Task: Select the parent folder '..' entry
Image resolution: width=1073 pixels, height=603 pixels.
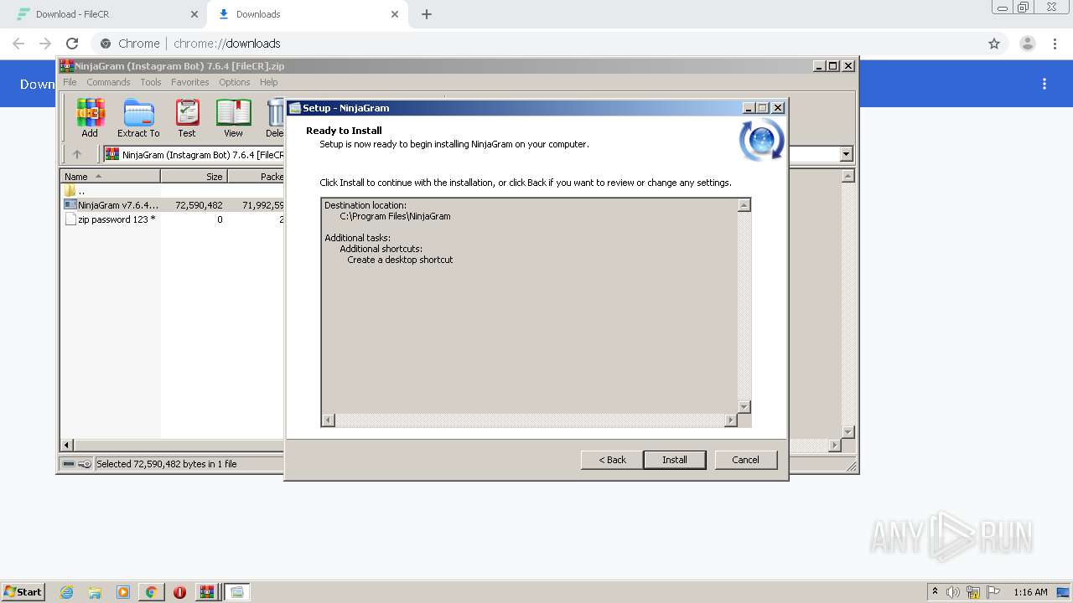Action: tap(74, 191)
